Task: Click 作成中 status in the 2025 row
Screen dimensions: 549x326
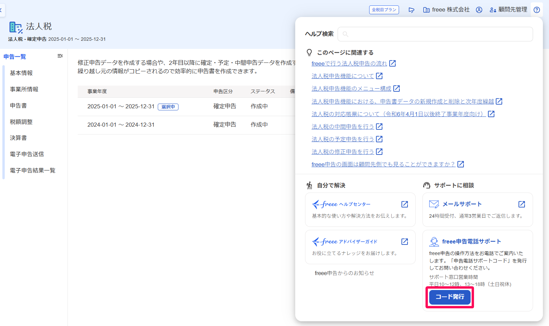Action: pos(259,106)
